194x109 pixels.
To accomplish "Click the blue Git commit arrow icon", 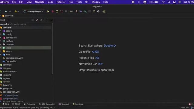I will click(81, 12).
